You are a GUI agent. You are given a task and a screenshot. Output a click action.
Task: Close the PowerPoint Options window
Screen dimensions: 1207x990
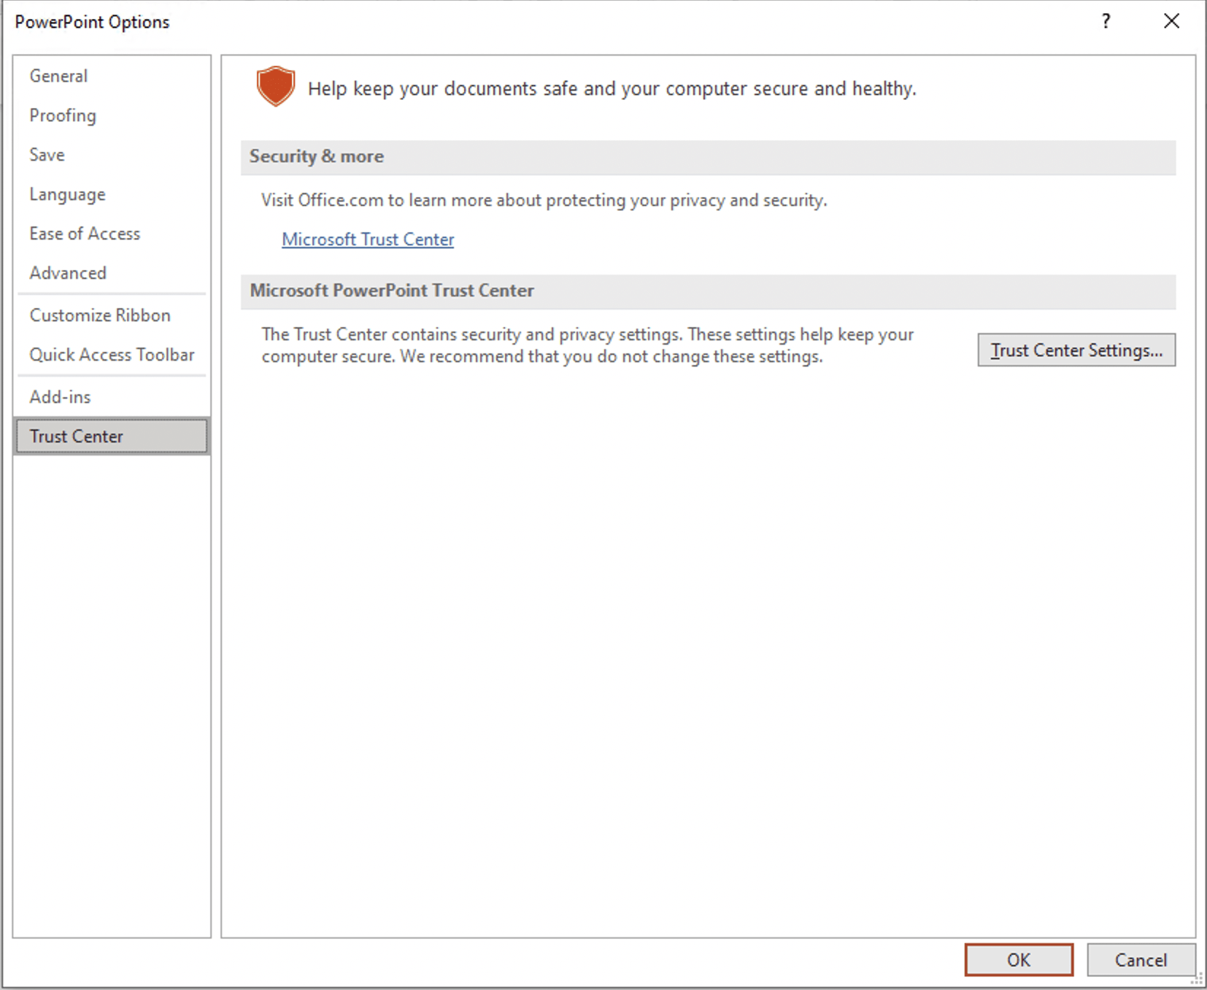point(1171,21)
